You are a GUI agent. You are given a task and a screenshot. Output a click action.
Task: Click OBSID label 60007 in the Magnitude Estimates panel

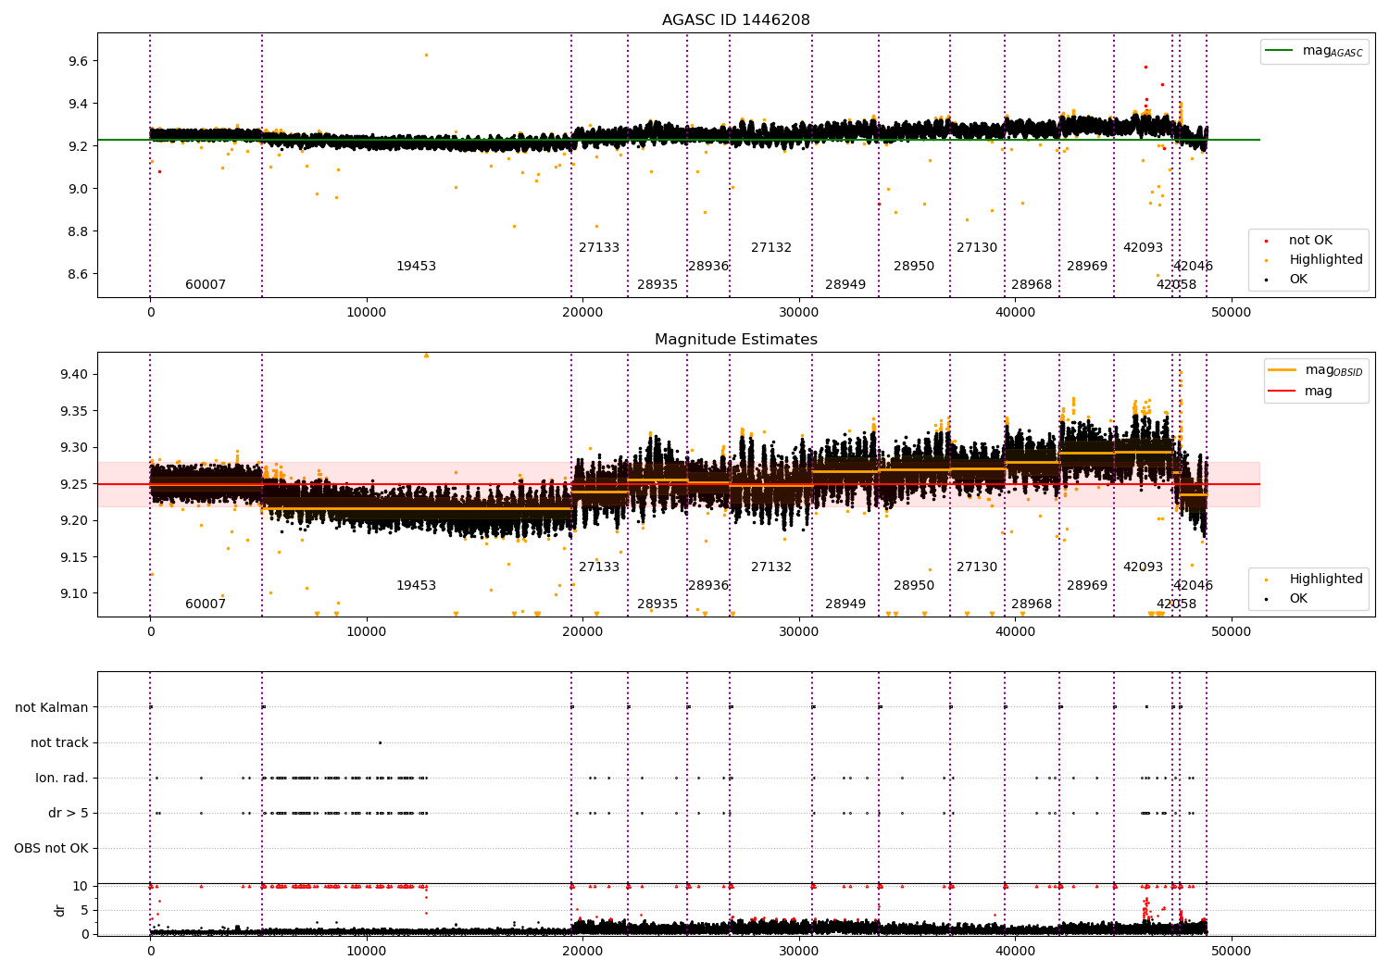tap(206, 604)
